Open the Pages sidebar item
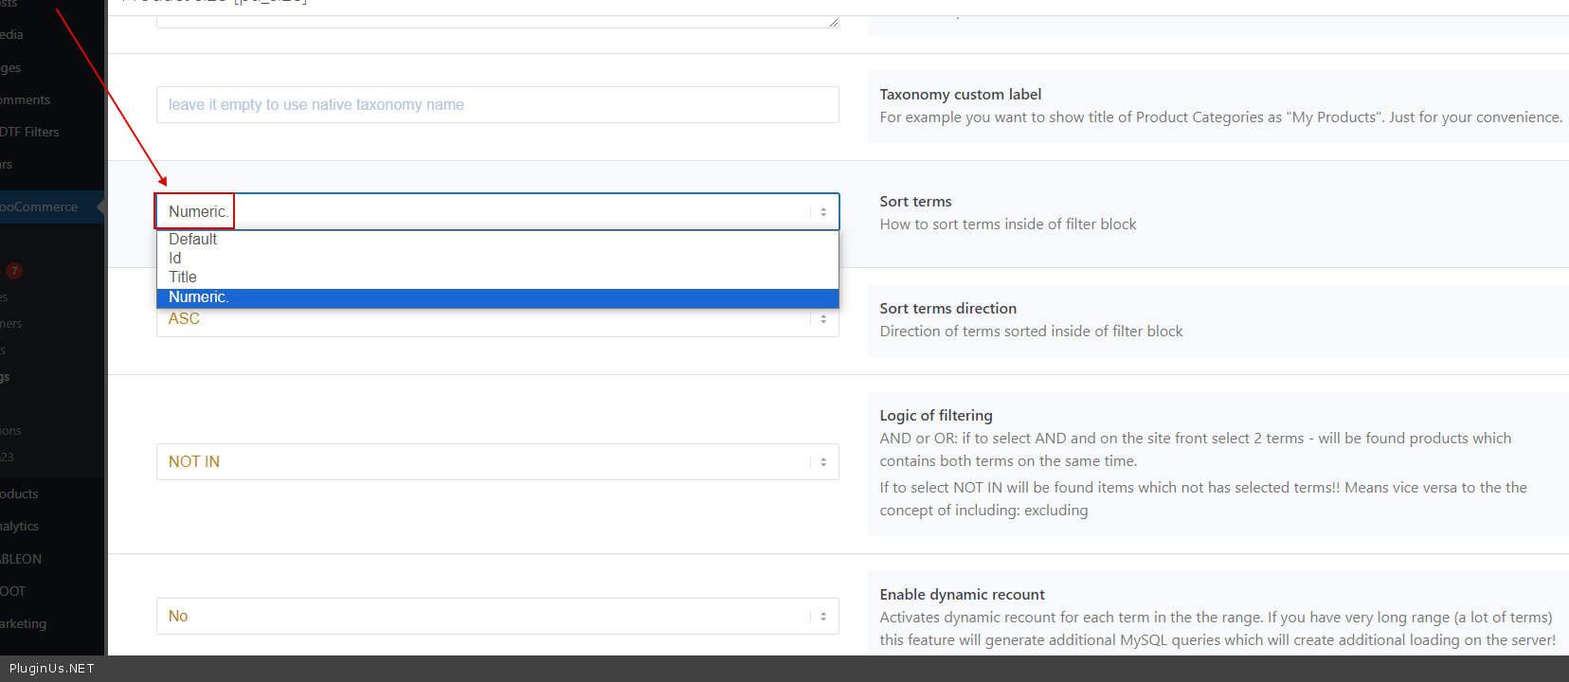The width and height of the screenshot is (1569, 682). (x=11, y=67)
